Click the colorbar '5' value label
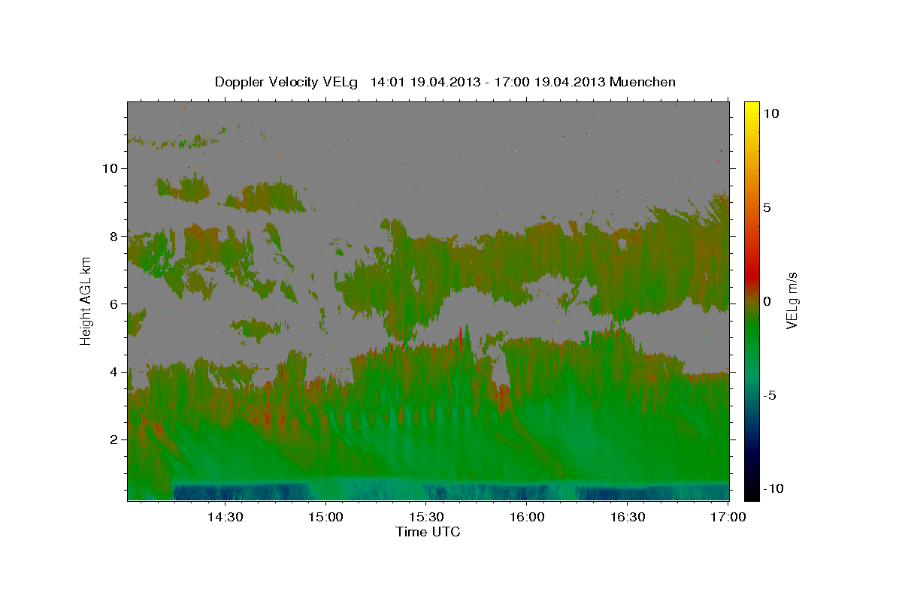This screenshot has height=601, width=902. point(767,207)
